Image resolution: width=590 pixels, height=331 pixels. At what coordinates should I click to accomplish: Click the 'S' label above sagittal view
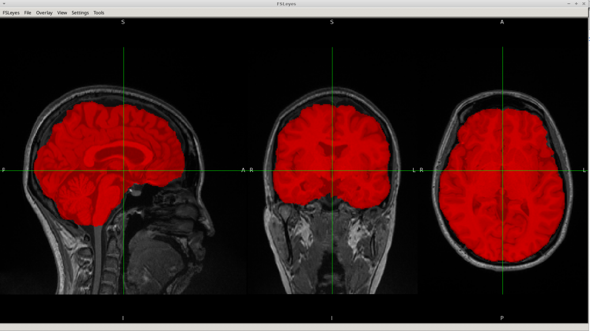[123, 22]
